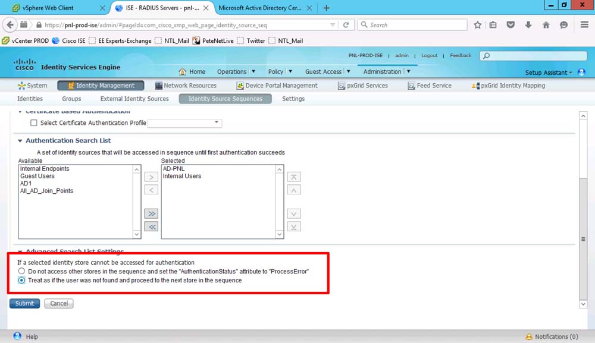The height and width of the screenshot is (343, 595).
Task: Tick Select Certificate Authentication Profile checkbox
Action: point(34,123)
